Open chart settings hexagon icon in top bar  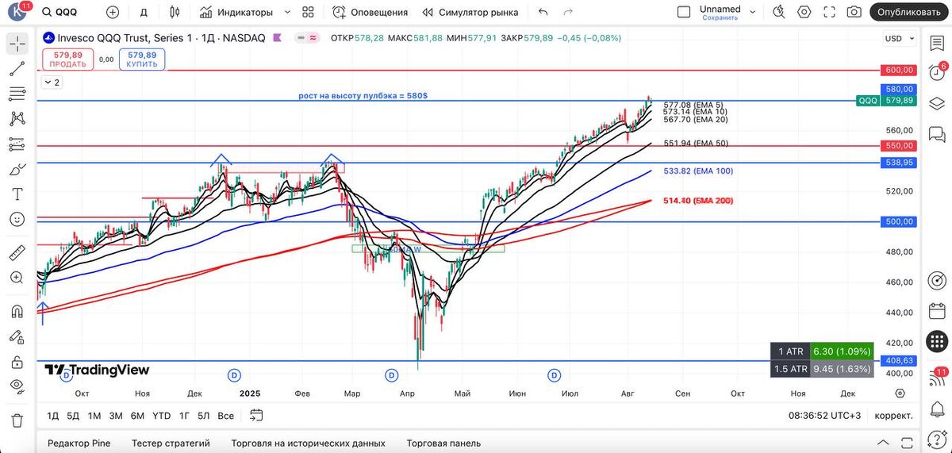pyautogui.click(x=804, y=12)
